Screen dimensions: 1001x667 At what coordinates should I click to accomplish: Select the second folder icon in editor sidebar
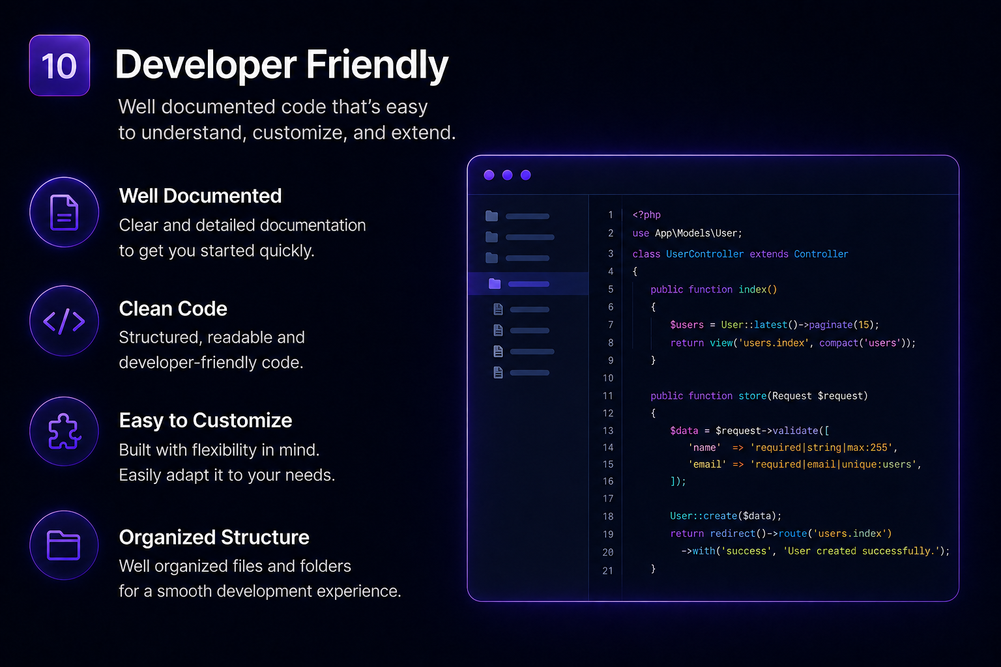(x=492, y=237)
